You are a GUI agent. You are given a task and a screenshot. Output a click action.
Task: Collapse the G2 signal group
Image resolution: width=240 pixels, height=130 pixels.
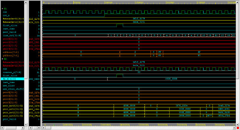coord(2,59)
